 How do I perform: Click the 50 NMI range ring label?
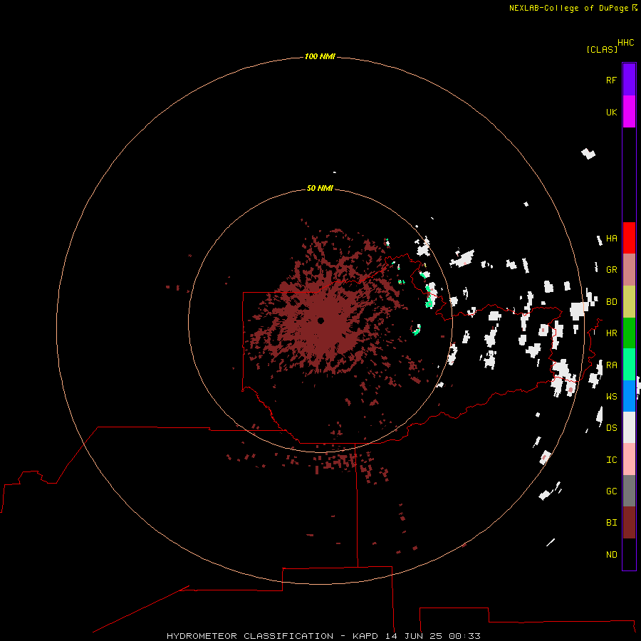[x=320, y=188]
